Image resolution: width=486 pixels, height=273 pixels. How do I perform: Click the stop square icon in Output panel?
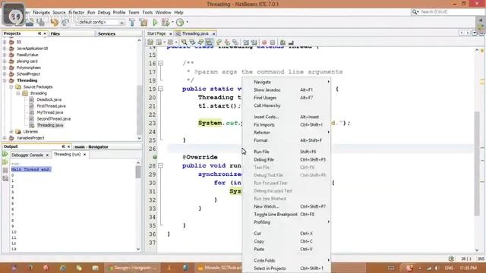pyautogui.click(x=5, y=170)
